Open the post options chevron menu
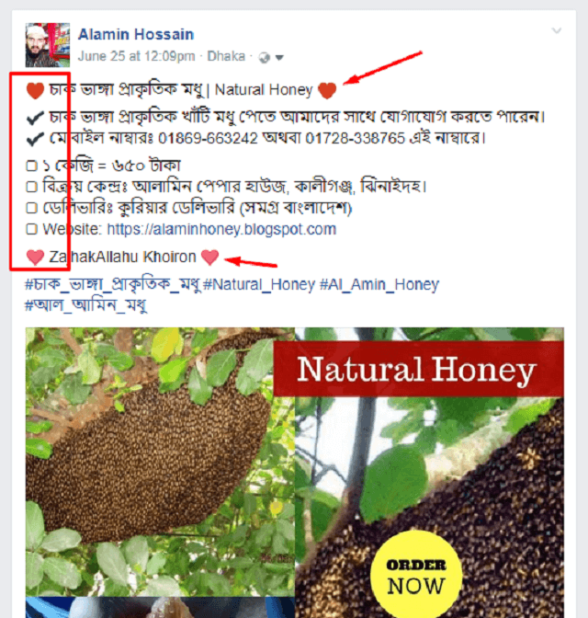 click(x=557, y=30)
